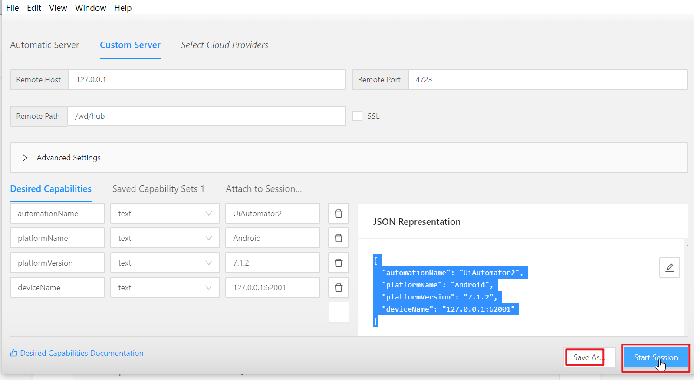Open Desired Capabilities Documentation link
This screenshot has width=694, height=380.
(x=82, y=353)
